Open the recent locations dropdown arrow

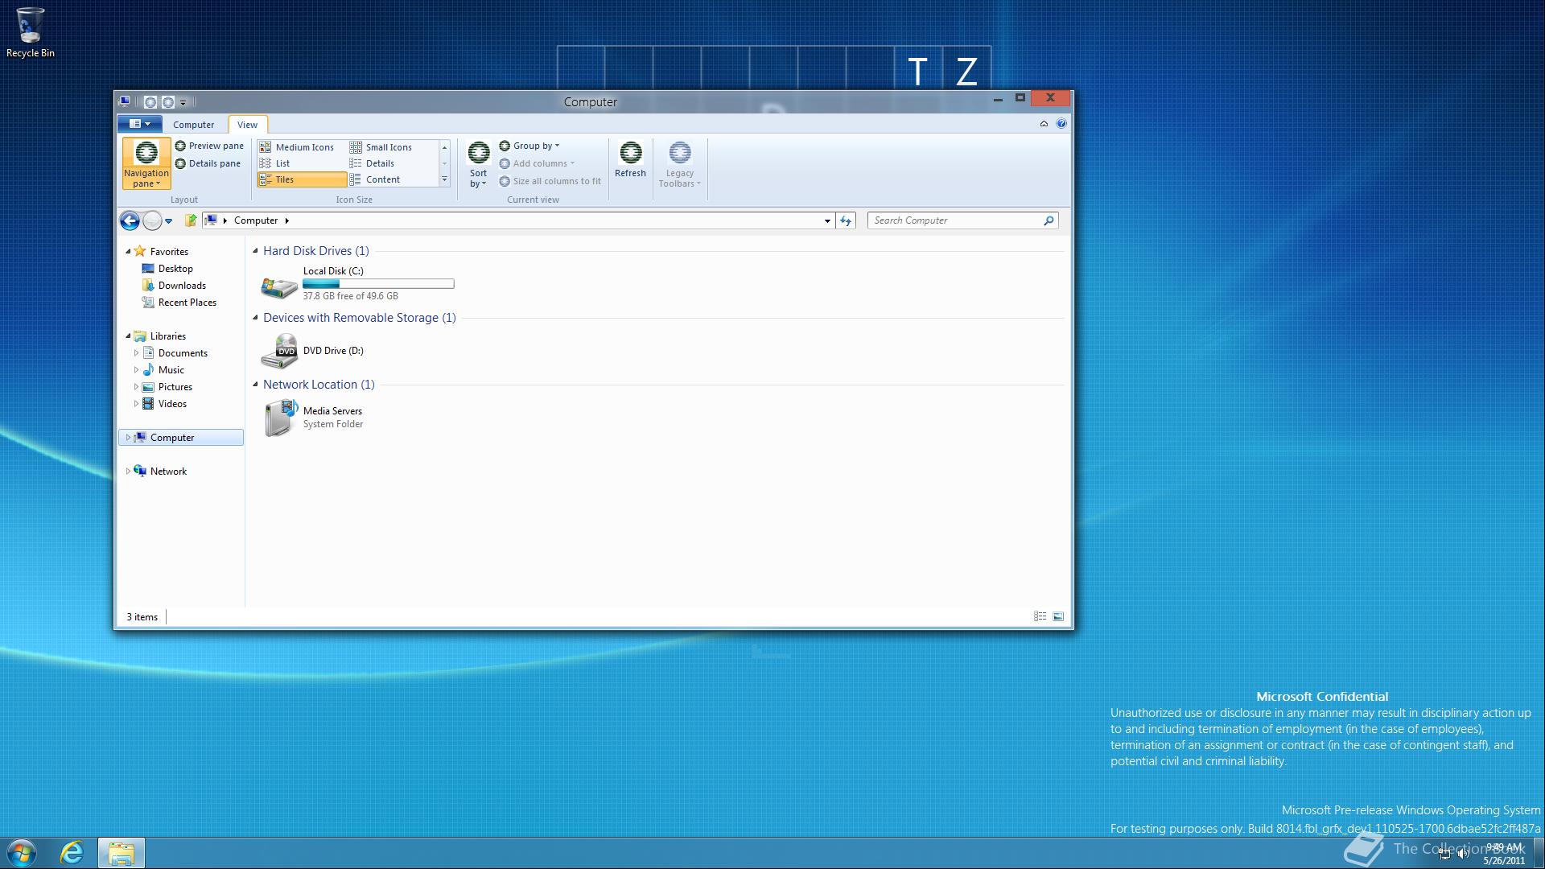click(x=168, y=221)
